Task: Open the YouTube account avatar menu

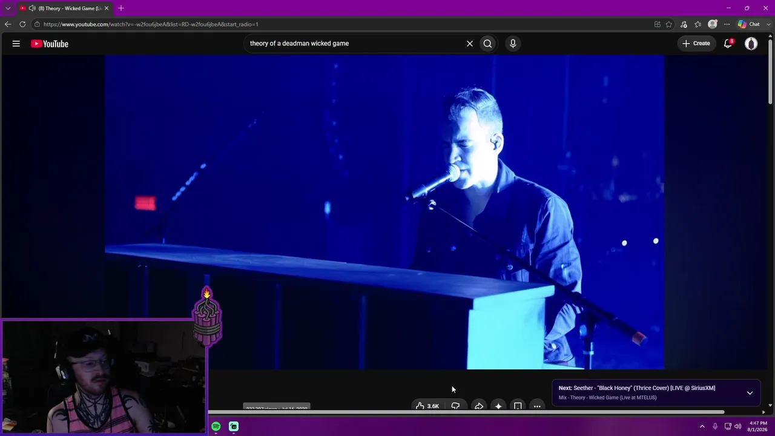Action: tap(751, 44)
